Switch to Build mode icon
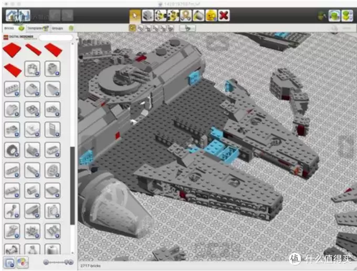This screenshot has height=271, width=357. tap(322, 16)
